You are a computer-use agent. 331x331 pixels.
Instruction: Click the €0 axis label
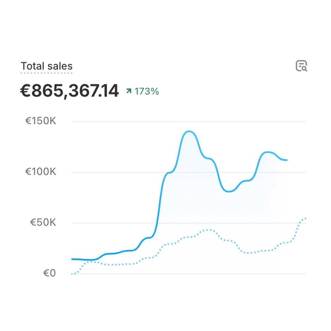pos(50,273)
